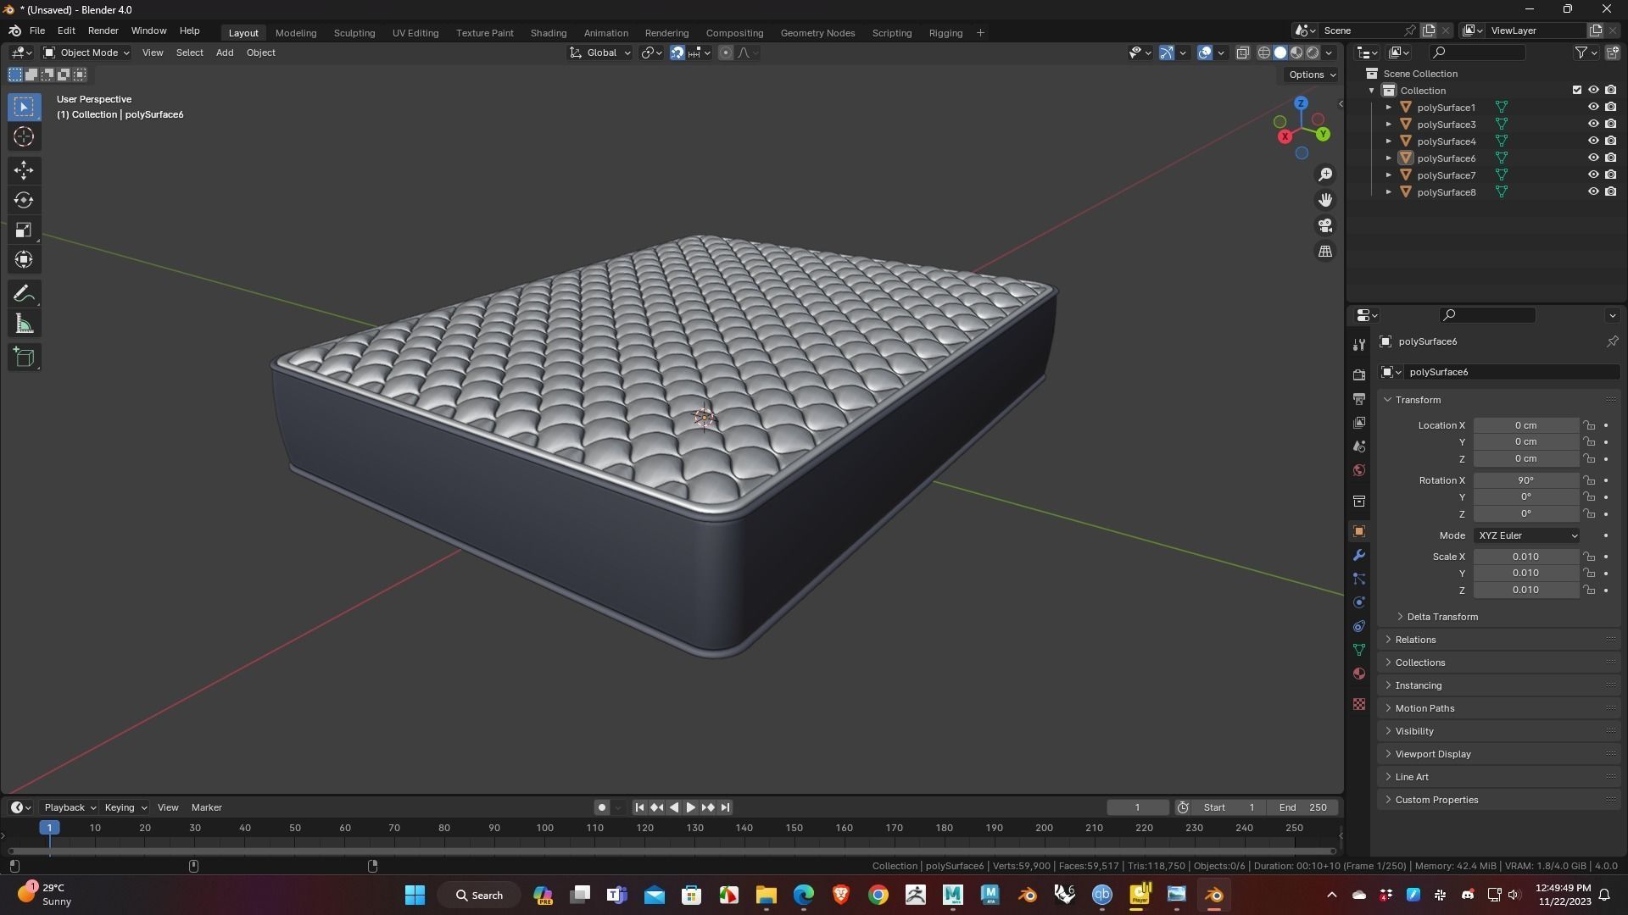Image resolution: width=1628 pixels, height=915 pixels.
Task: Open the XYZ Euler rotation mode dropdown
Action: 1526,535
